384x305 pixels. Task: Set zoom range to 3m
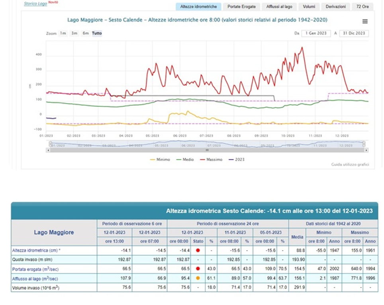point(74,33)
